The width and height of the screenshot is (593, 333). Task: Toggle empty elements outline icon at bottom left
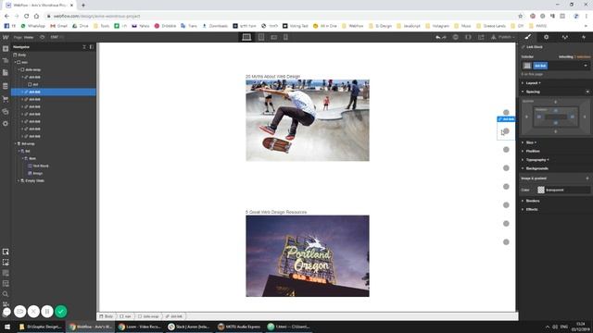(x=6, y=262)
